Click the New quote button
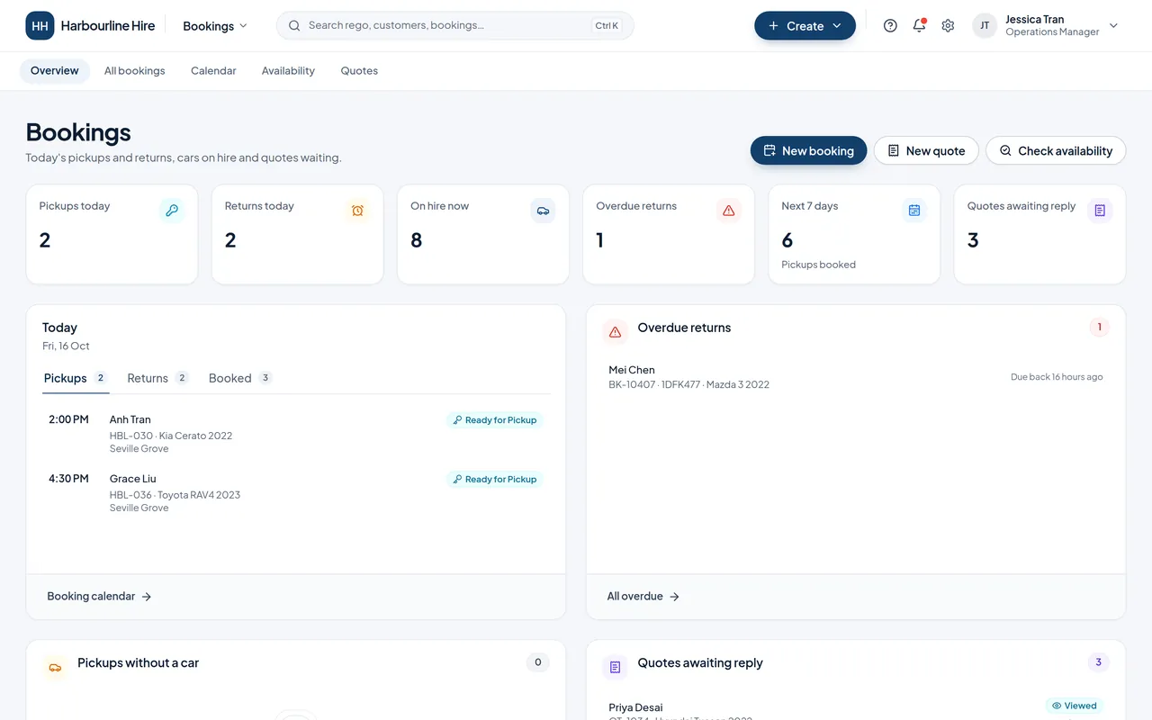The height and width of the screenshot is (720, 1152). coord(926,150)
